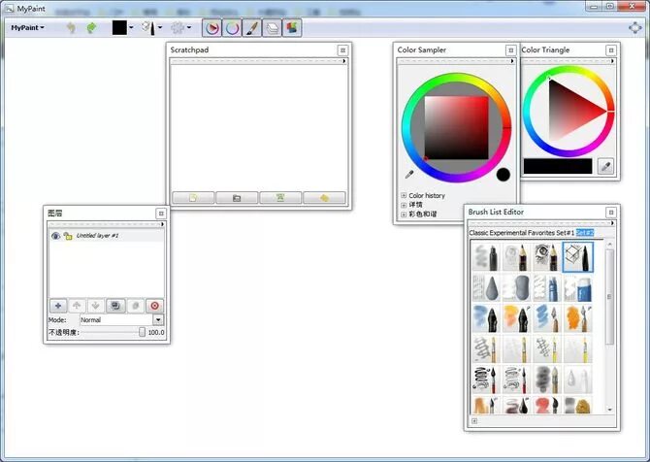
Task: Click the plus icon below brush list
Action: click(x=474, y=421)
